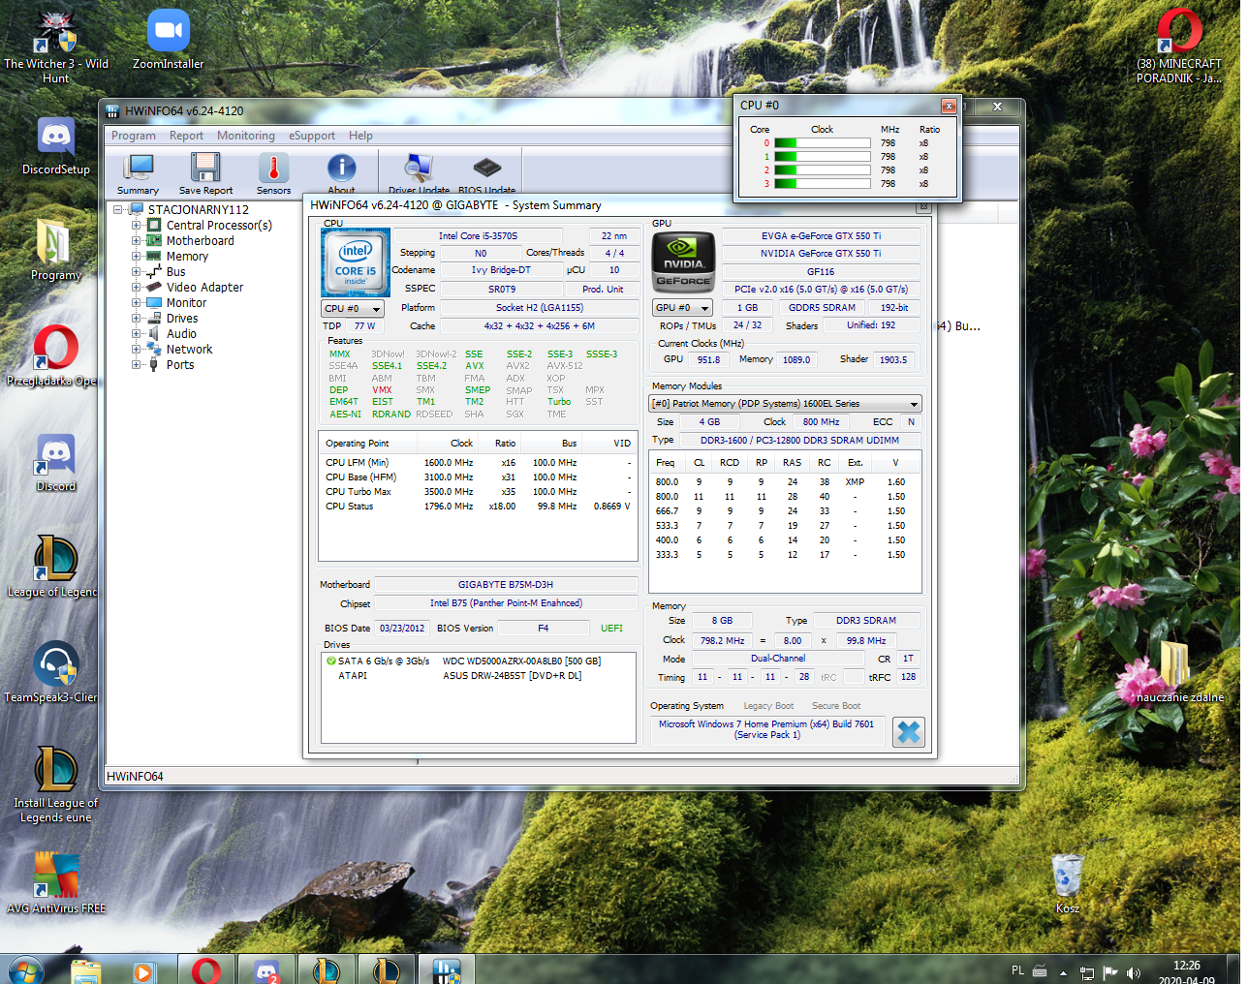
Task: Open the Windows Start button
Action: [x=25, y=969]
